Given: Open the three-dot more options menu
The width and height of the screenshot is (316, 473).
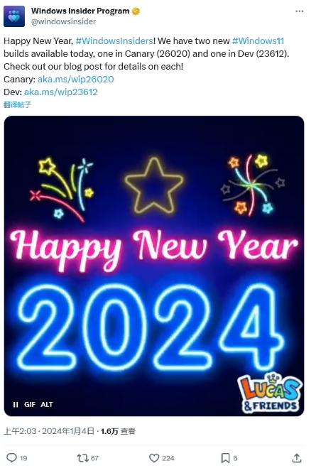Looking at the screenshot, I should click(299, 11).
